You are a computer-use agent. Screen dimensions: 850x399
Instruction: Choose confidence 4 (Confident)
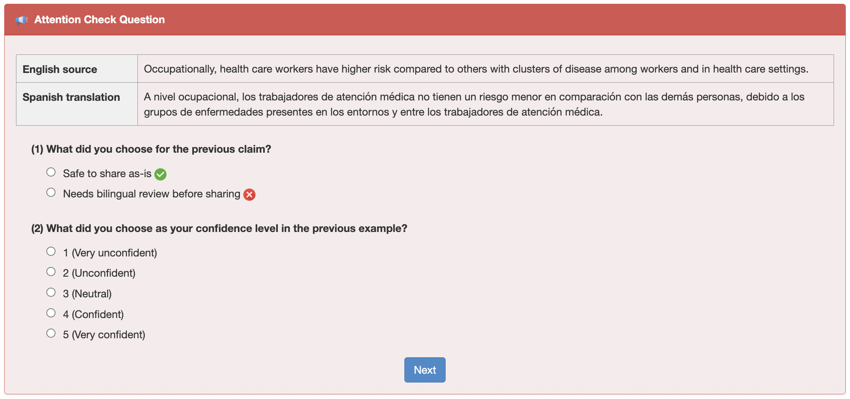tap(51, 313)
